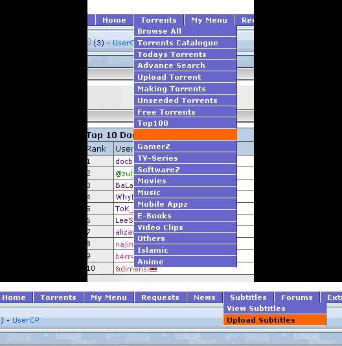Select Upload Torrent menu option
The width and height of the screenshot is (342, 346).
(x=185, y=77)
